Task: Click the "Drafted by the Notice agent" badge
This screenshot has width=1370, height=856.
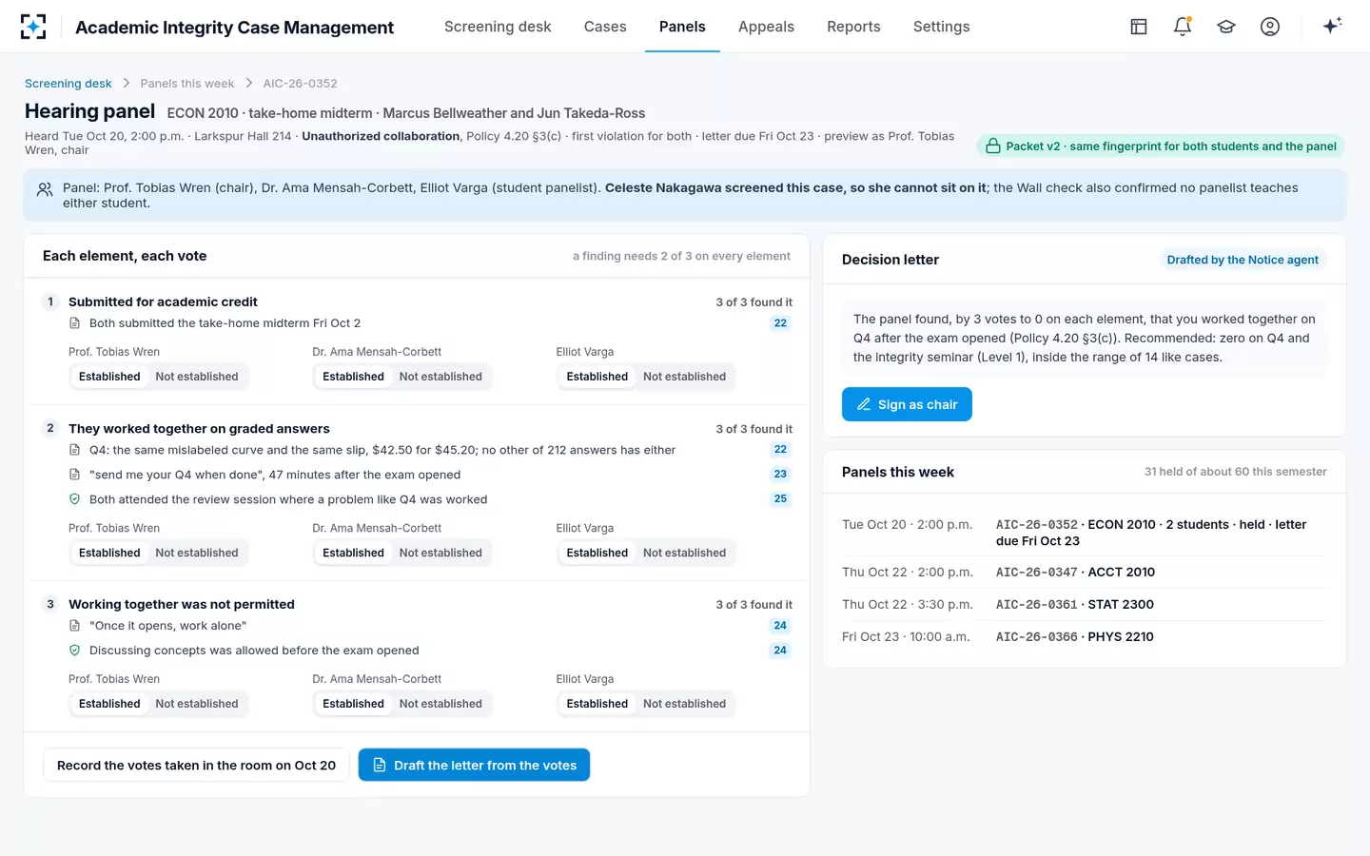Action: (x=1243, y=260)
